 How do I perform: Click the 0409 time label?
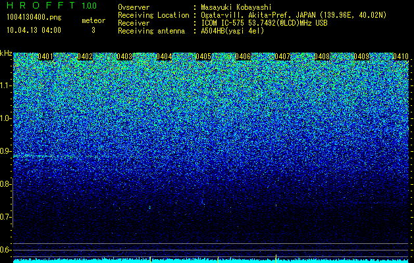[x=361, y=57]
